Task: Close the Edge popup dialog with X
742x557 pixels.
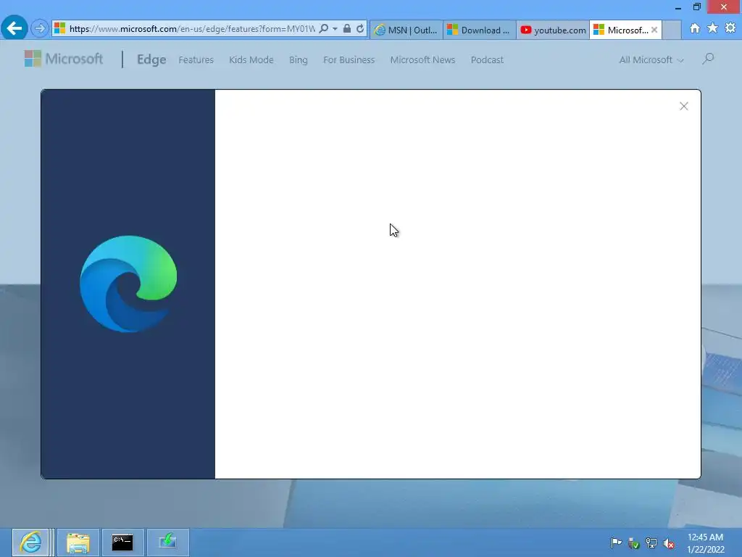Action: (684, 106)
